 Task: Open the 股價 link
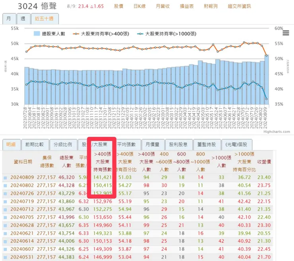pos(118,6)
